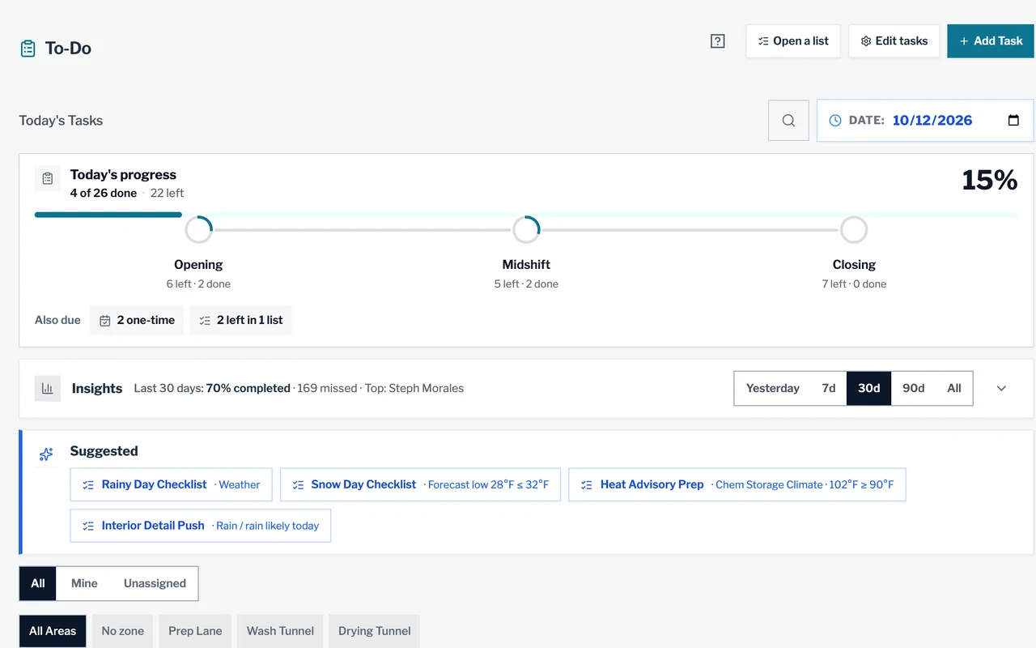1036x648 pixels.
Task: Open the calendar picker icon in date field
Action: pos(1013,121)
